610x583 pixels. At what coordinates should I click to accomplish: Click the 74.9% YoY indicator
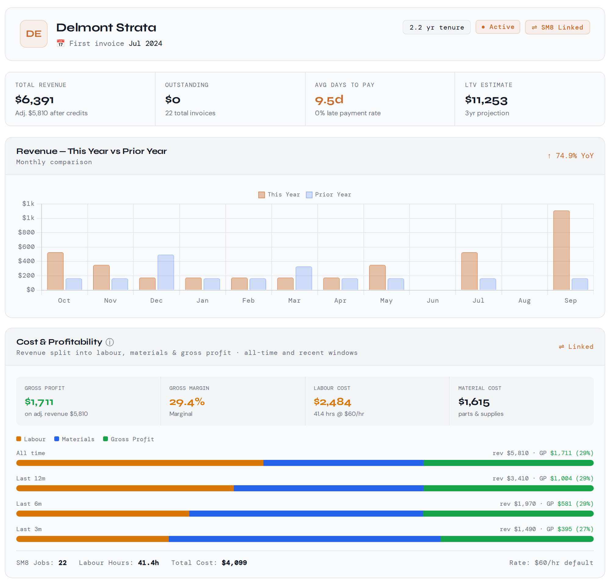click(571, 156)
